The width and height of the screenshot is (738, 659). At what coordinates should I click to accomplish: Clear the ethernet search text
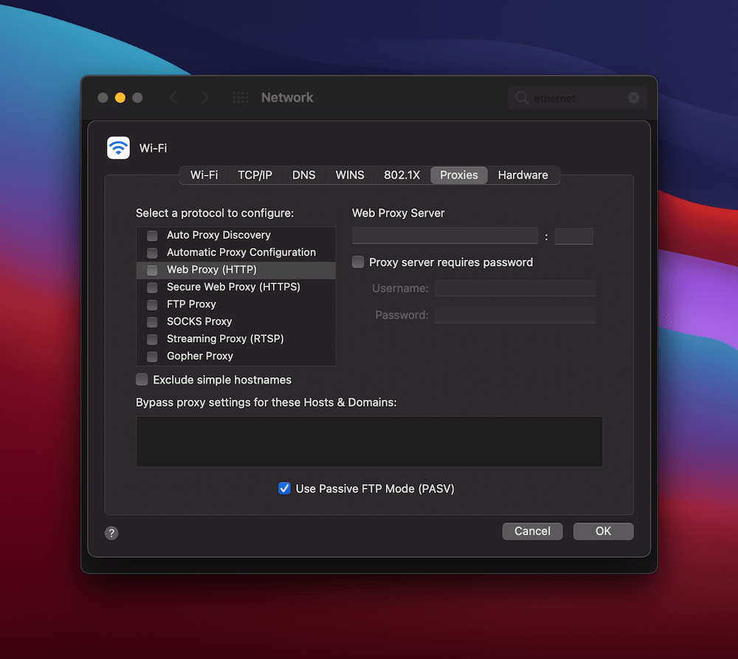point(633,97)
